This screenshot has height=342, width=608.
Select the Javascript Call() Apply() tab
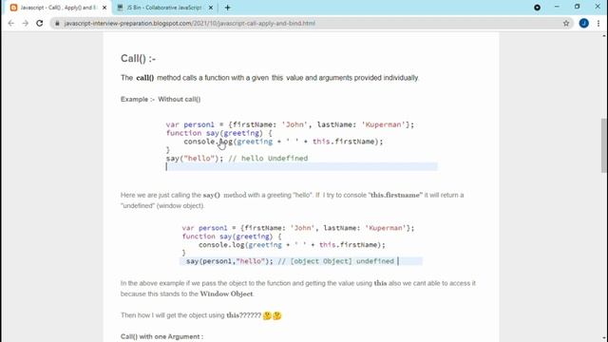tap(59, 8)
